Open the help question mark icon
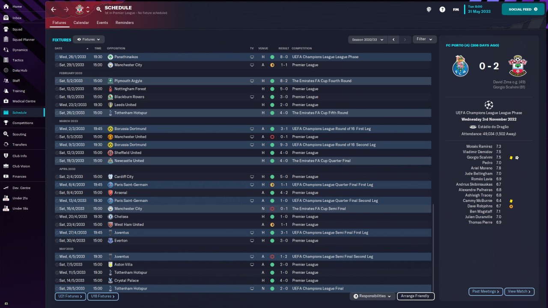Screen dimensions: 548x308 click(442, 9)
